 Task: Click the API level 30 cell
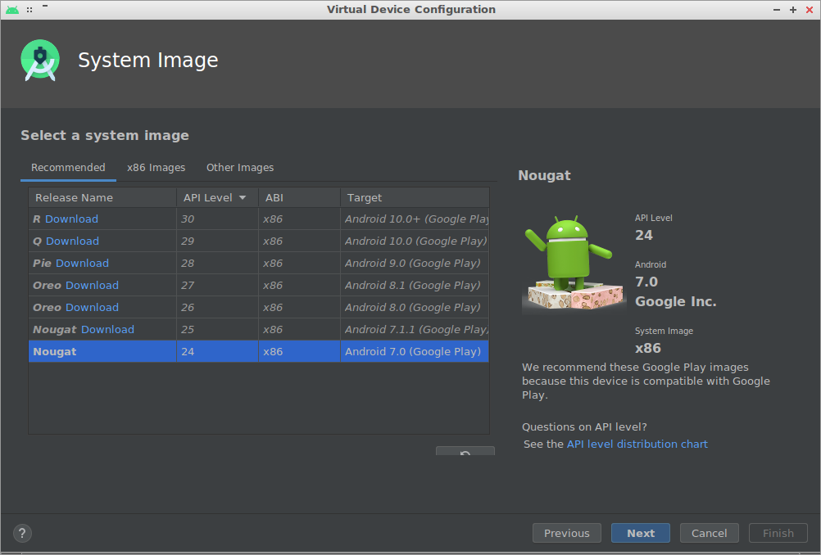pos(217,219)
